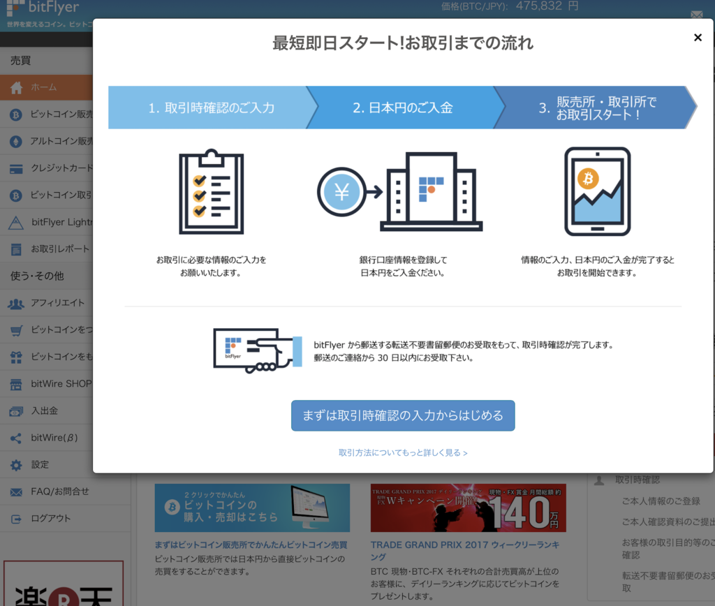Open 取引方法についてもっと詳しく見る link
The width and height of the screenshot is (715, 606).
pos(403,452)
